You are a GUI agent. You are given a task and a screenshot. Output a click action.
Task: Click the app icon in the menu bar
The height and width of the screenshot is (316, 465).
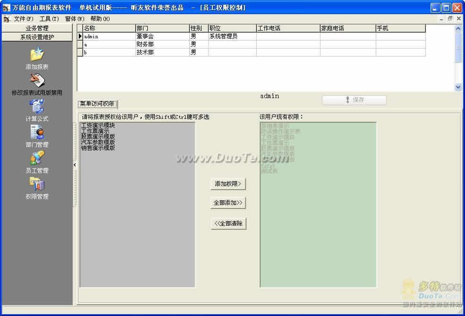coord(7,19)
